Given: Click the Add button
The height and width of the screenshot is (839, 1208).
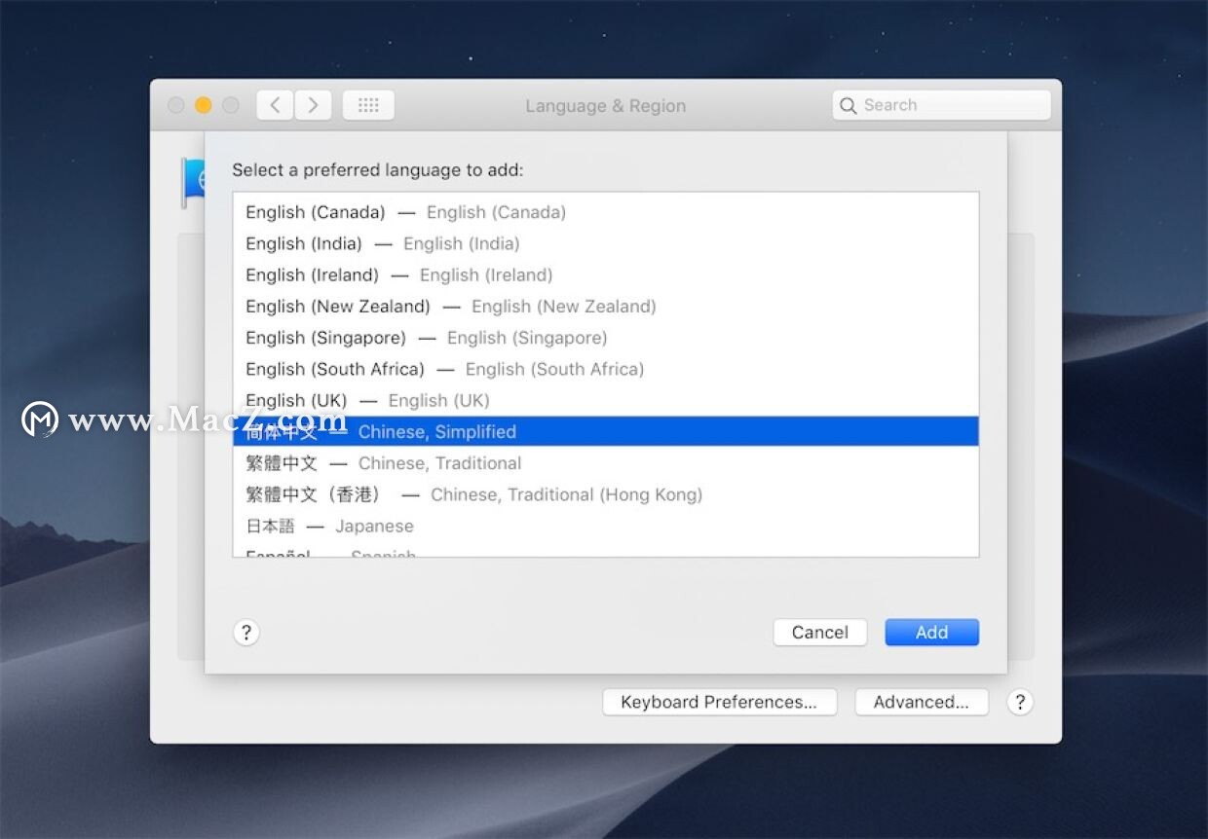Looking at the screenshot, I should click(x=931, y=632).
